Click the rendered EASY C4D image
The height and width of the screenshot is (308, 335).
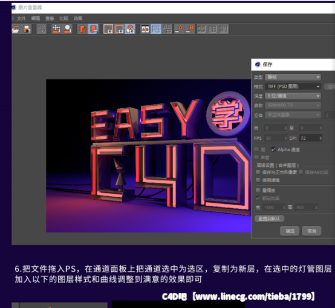[149, 156]
